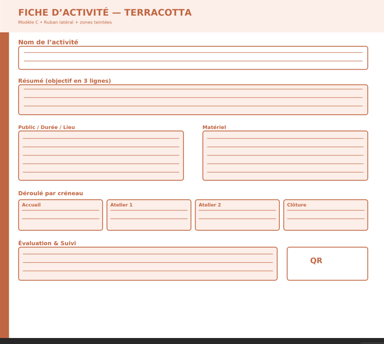
Task: Select the Accueil time slot box
Action: [x=61, y=215]
